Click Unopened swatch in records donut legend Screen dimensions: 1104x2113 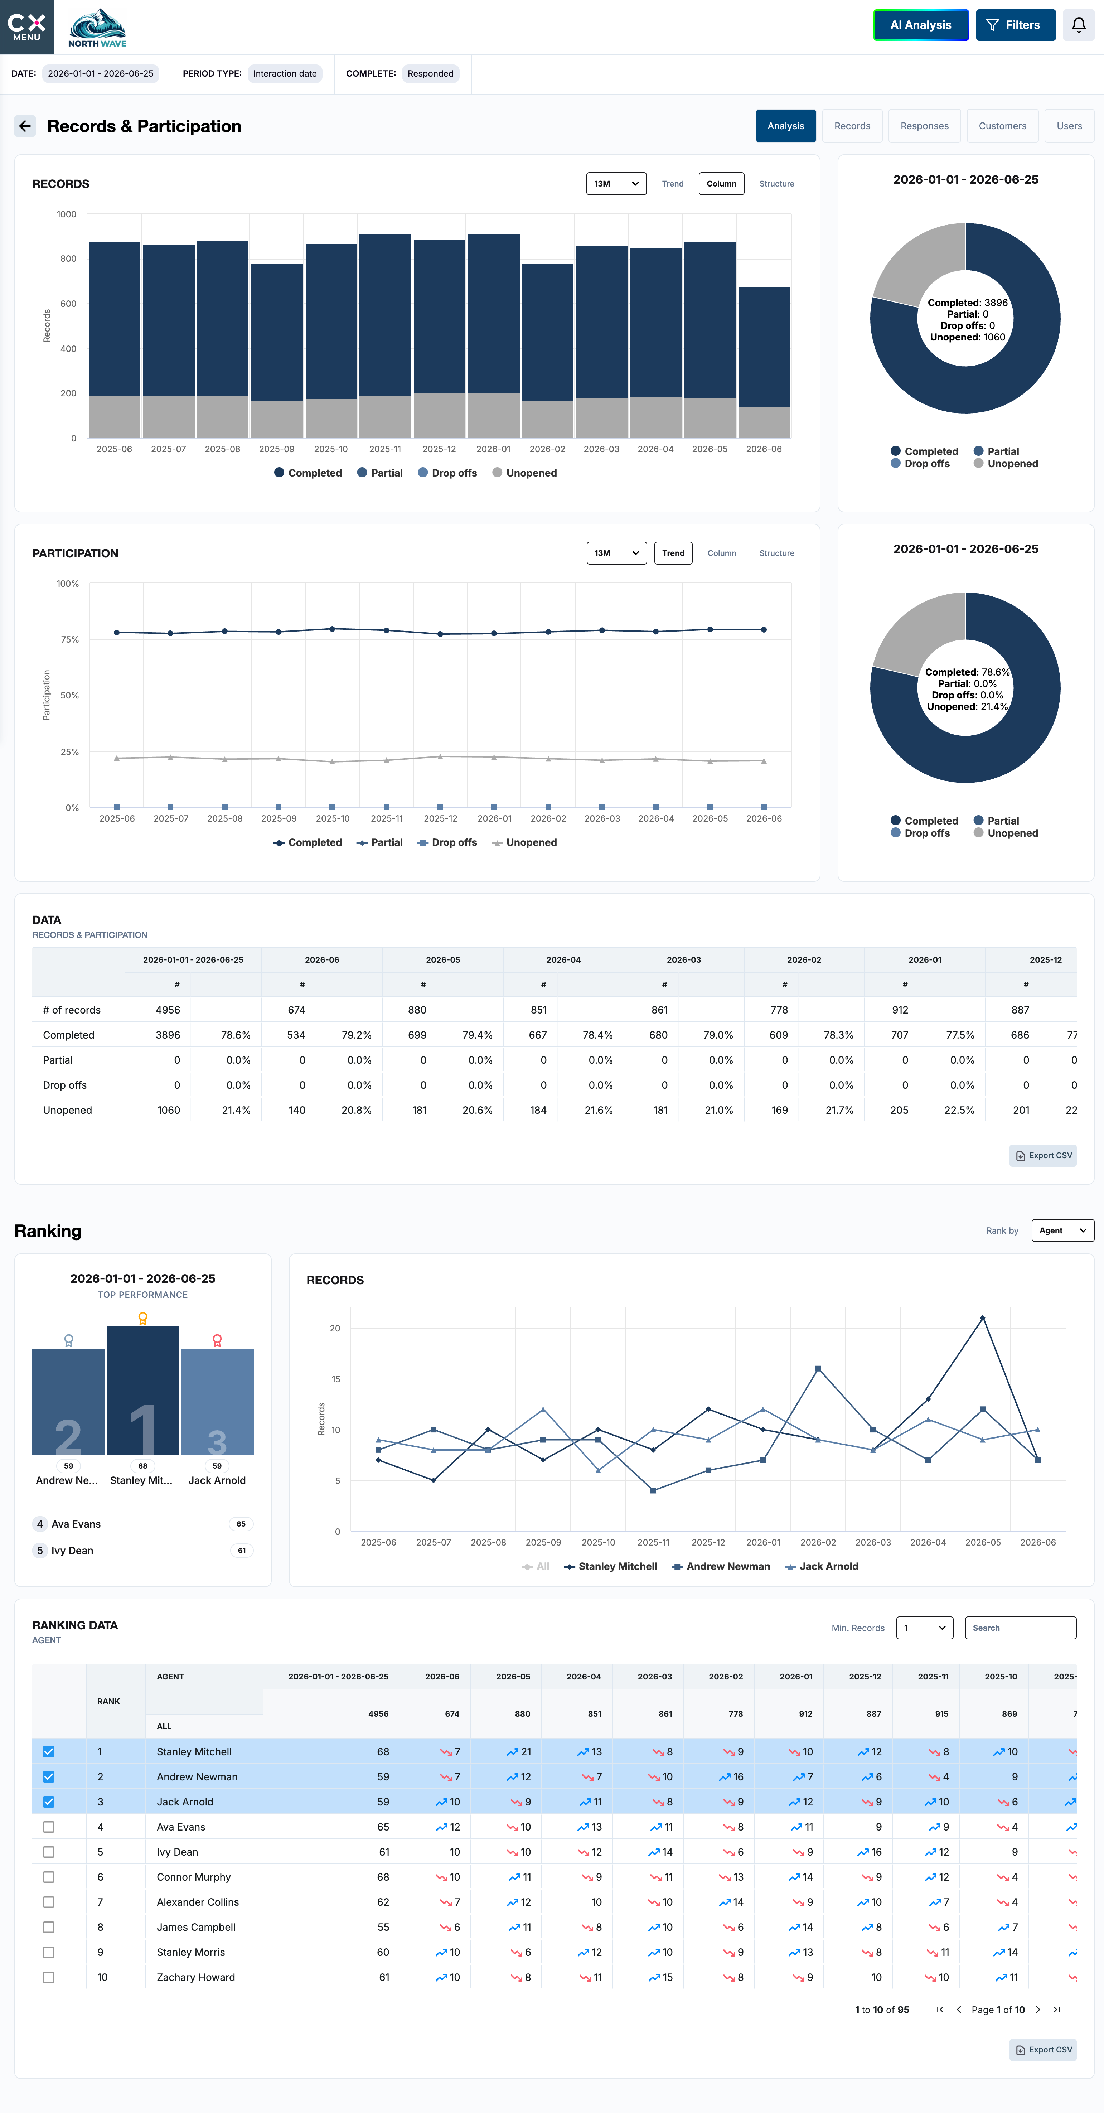click(x=978, y=463)
